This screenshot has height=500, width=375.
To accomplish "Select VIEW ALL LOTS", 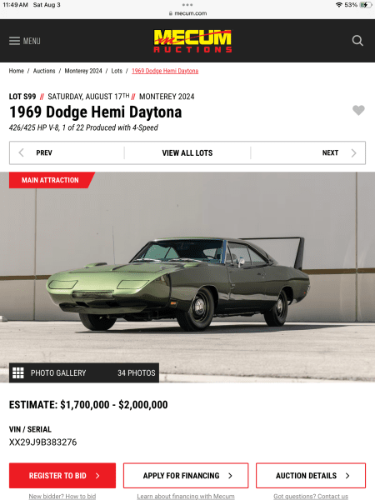I will click(187, 153).
